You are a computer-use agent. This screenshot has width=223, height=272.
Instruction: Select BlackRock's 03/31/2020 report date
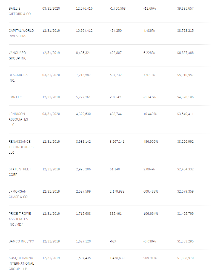[51, 75]
